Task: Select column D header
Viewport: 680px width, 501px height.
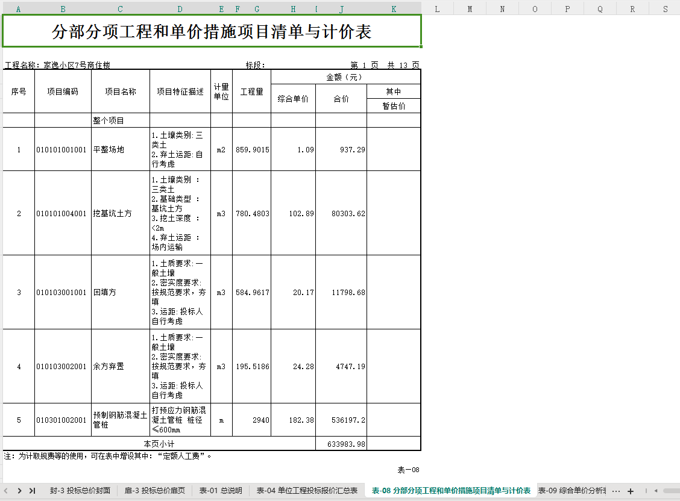Action: tap(180, 9)
